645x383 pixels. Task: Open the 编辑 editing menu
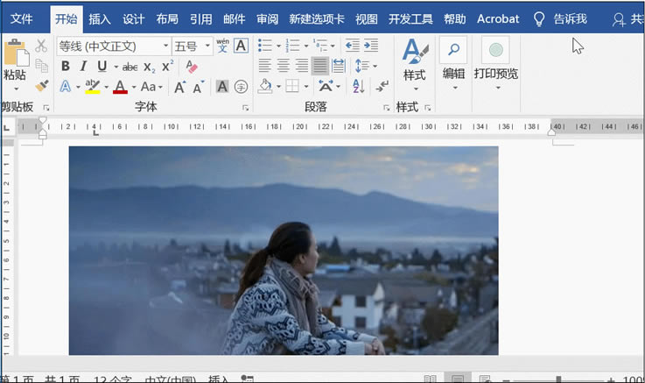coord(453,64)
